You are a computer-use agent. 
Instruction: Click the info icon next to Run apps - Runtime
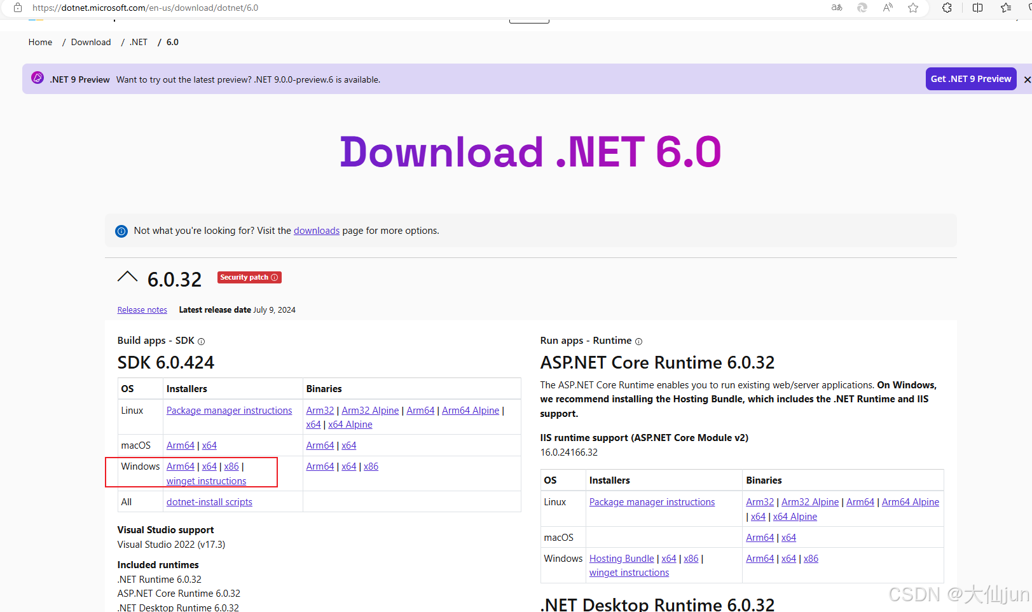click(x=638, y=341)
